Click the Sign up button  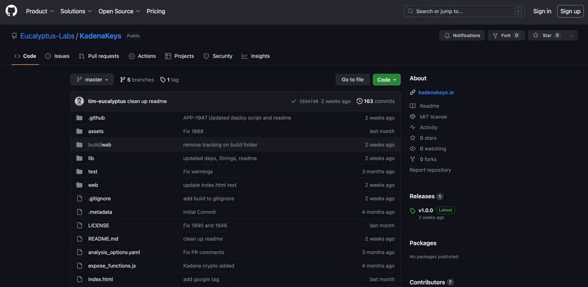click(570, 11)
